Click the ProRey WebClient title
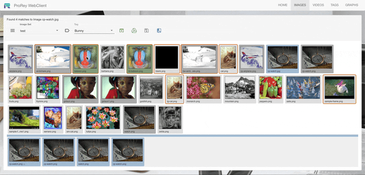Screen dimensions: 365x175 pyautogui.click(x=30, y=5)
